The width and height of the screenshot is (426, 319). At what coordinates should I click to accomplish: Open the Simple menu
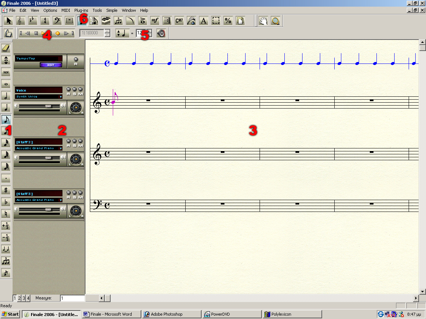click(112, 10)
